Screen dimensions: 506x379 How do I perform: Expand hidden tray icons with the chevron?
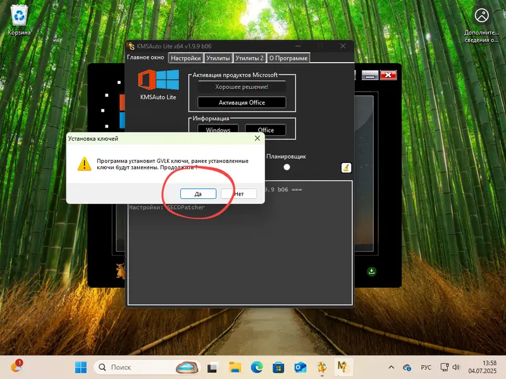(391, 367)
